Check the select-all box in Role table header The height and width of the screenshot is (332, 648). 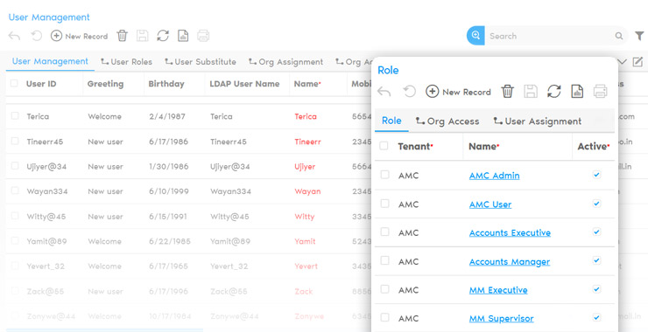(x=384, y=146)
